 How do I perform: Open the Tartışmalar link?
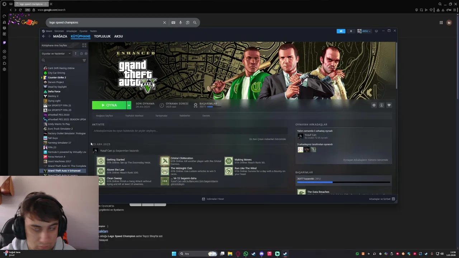161,116
